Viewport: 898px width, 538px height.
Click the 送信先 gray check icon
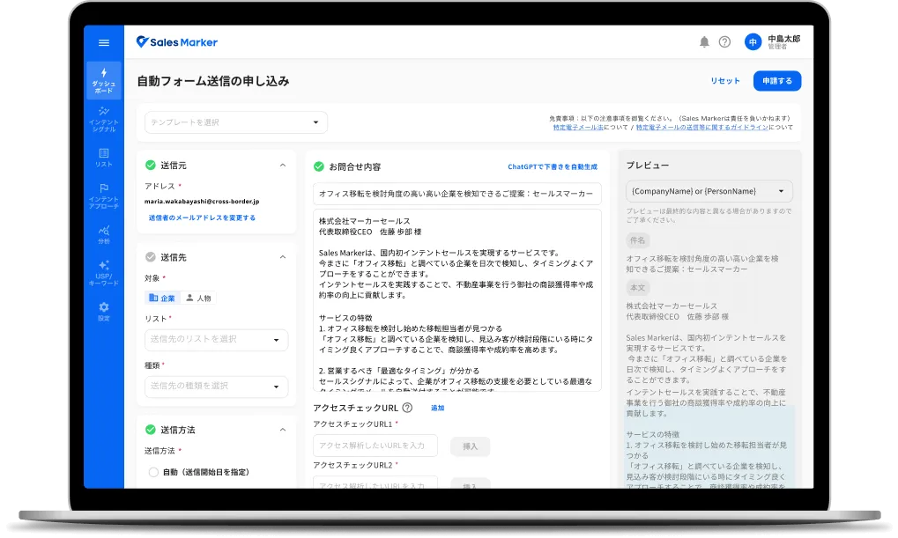pyautogui.click(x=150, y=257)
